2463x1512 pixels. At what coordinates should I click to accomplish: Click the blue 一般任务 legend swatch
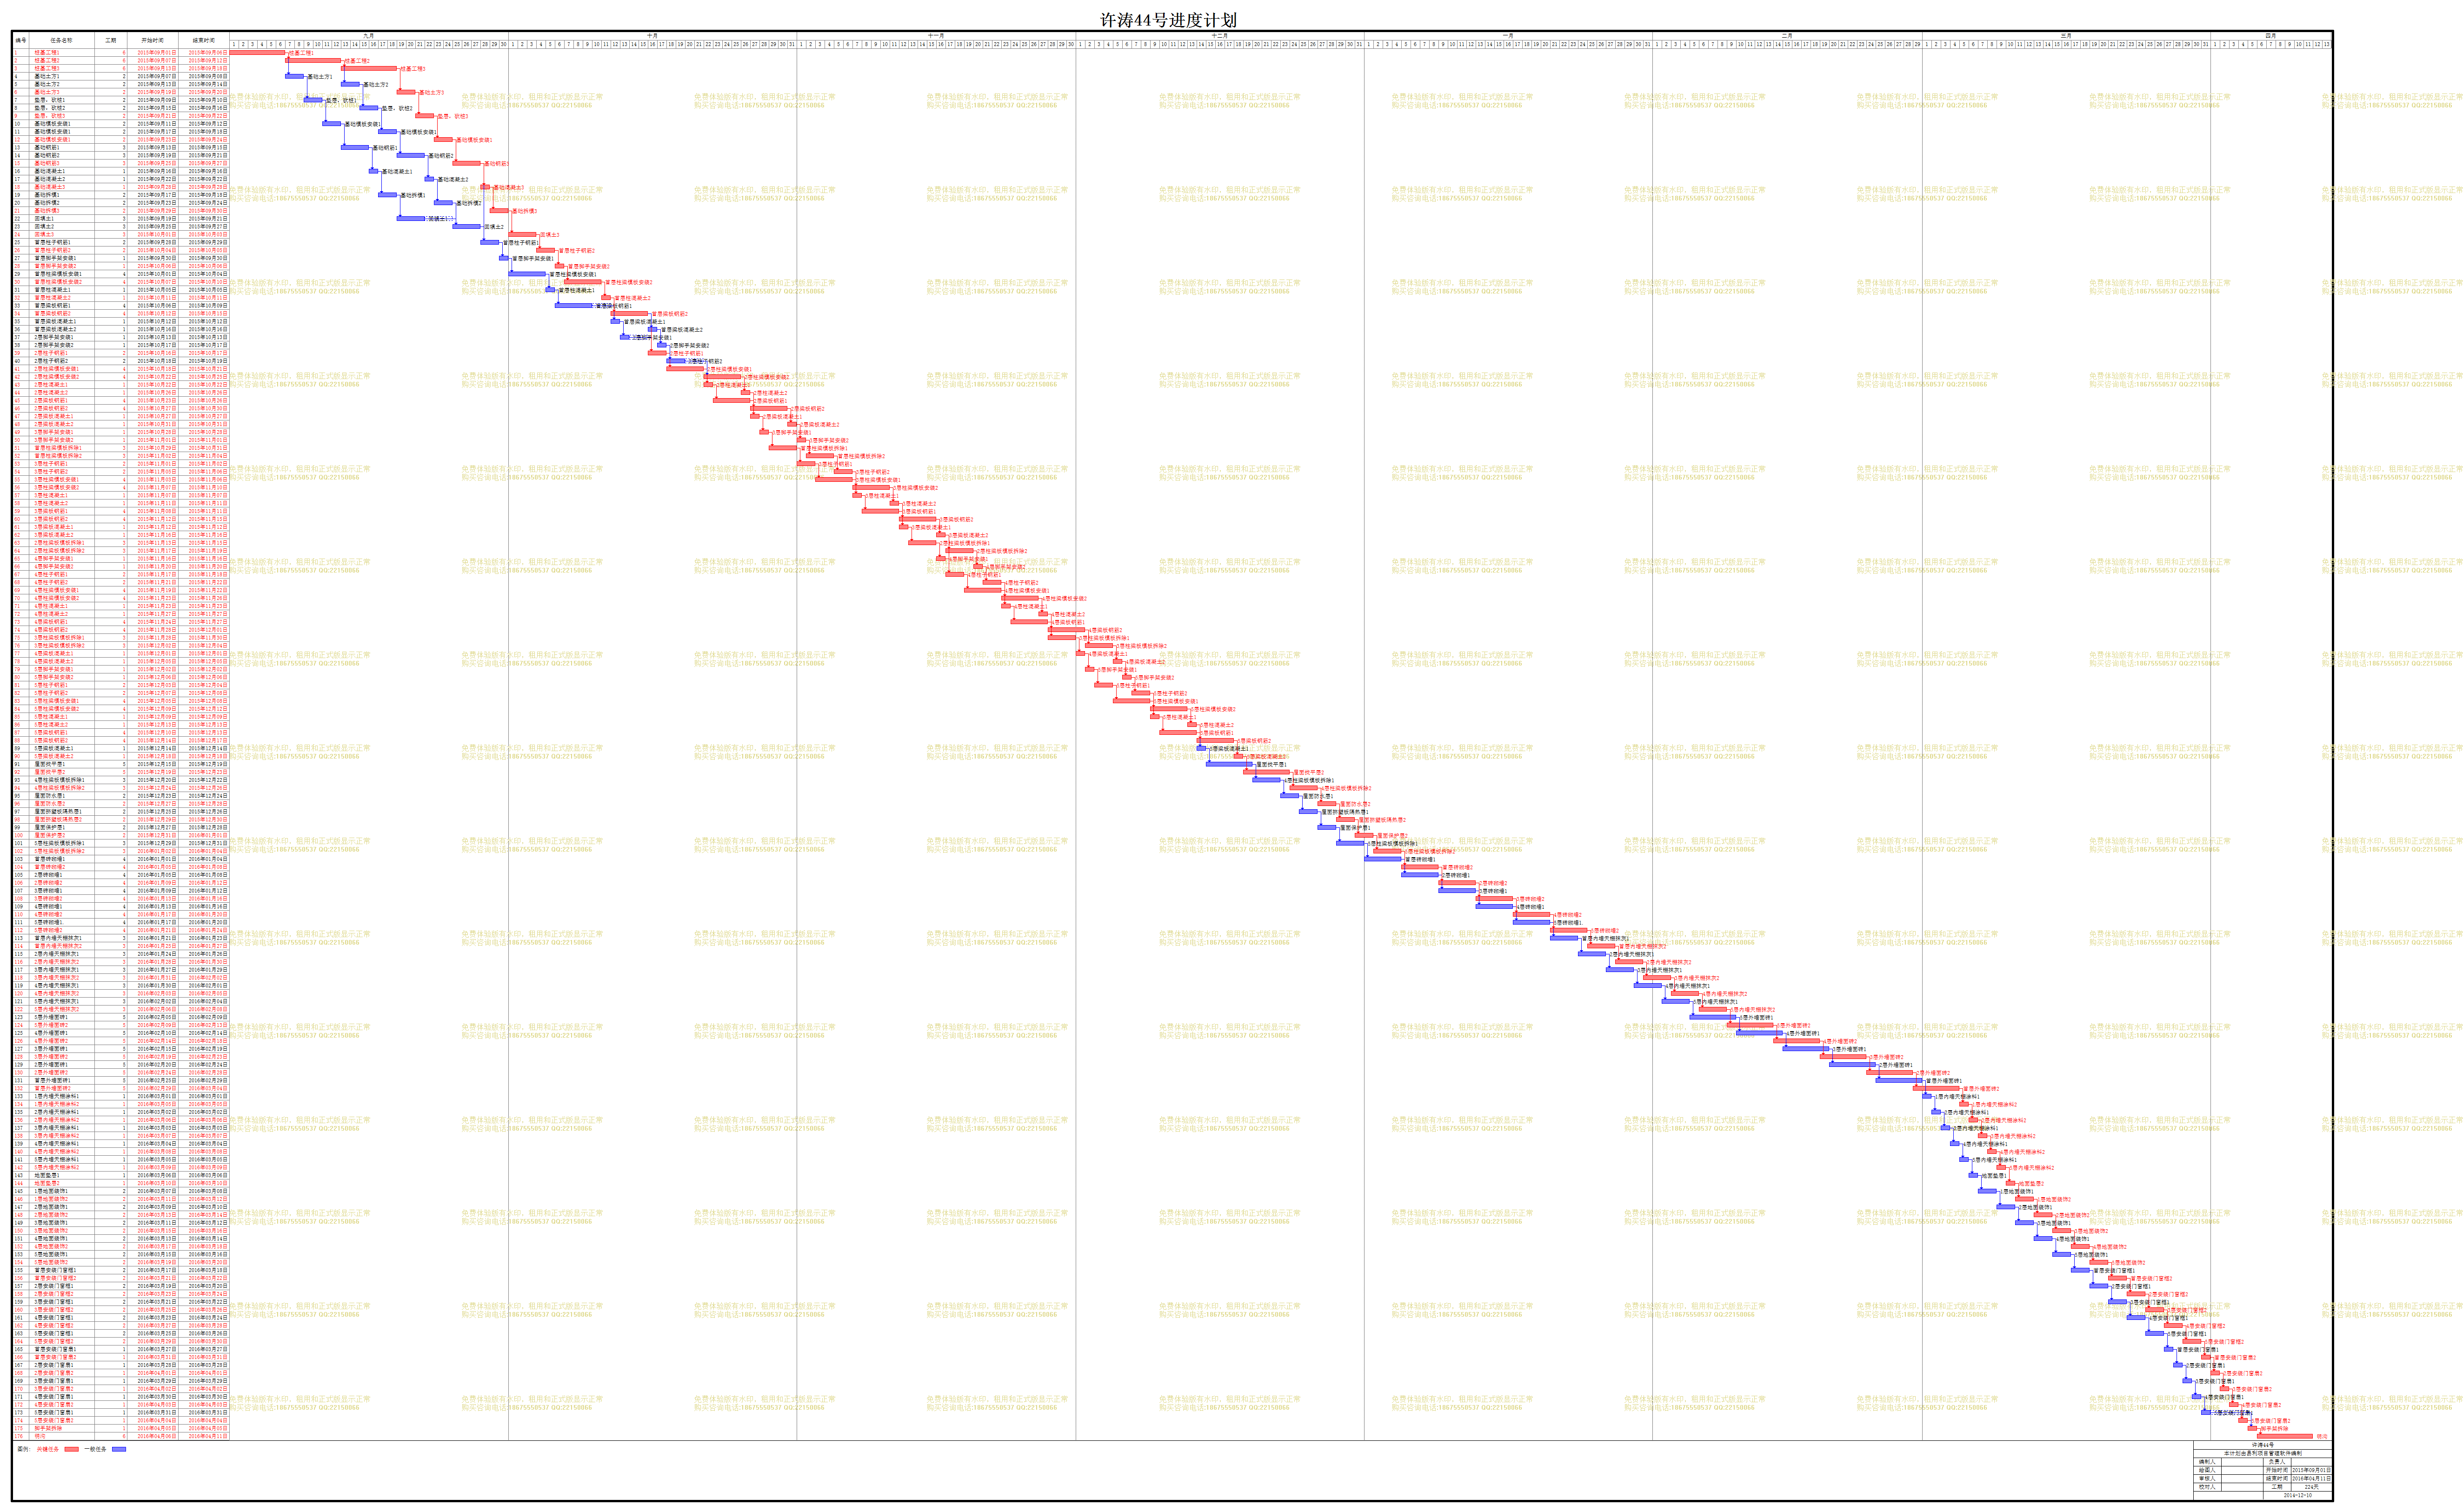(x=119, y=1449)
